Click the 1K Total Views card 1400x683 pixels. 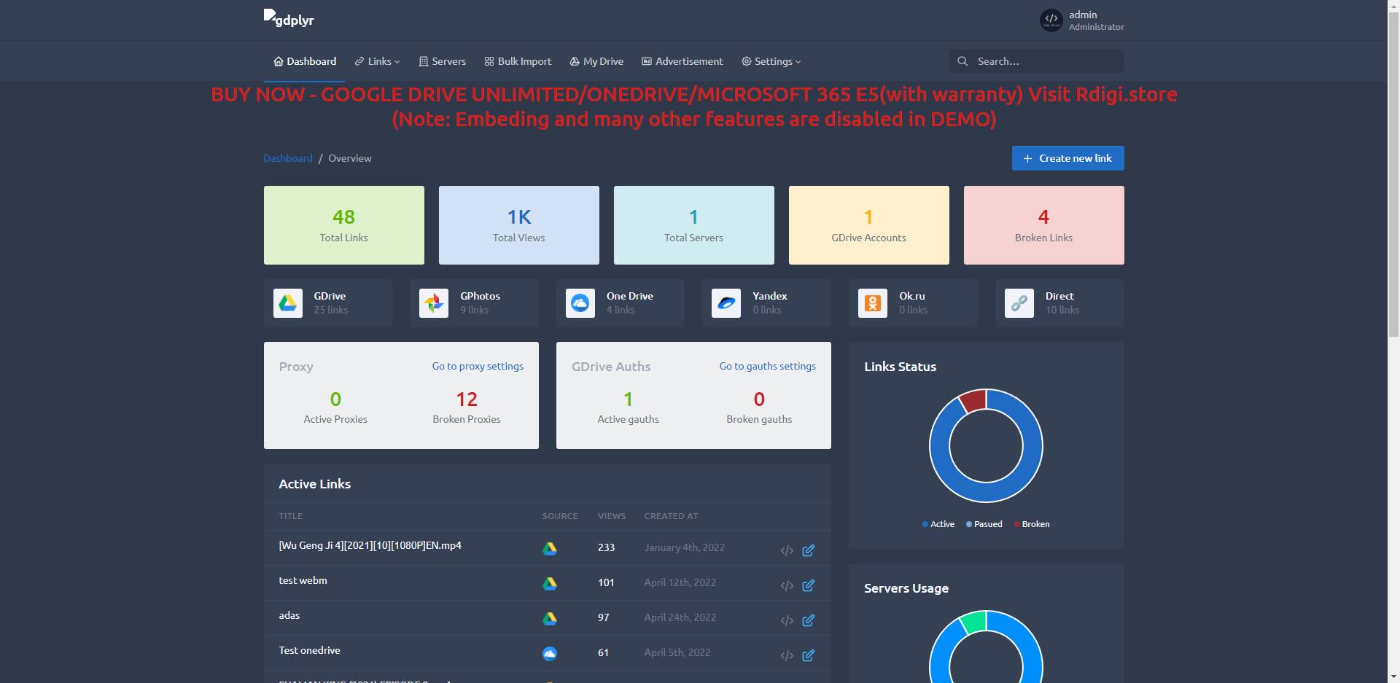pyautogui.click(x=519, y=225)
